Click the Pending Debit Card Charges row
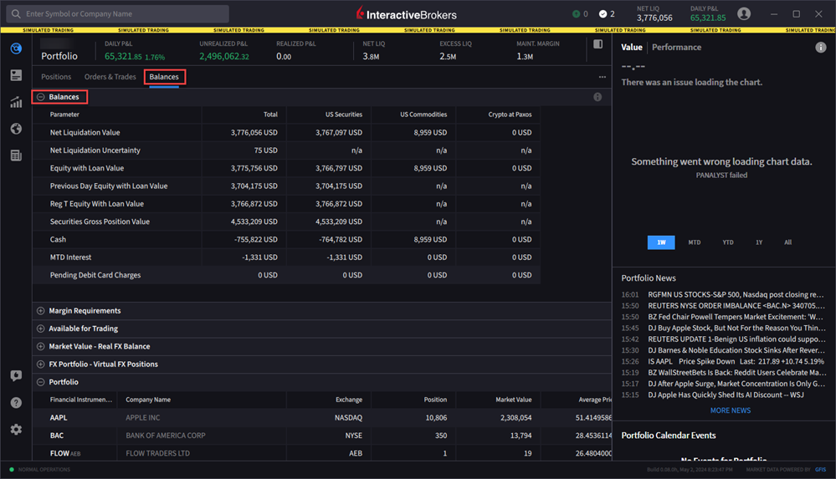This screenshot has height=479, width=836. (286, 275)
